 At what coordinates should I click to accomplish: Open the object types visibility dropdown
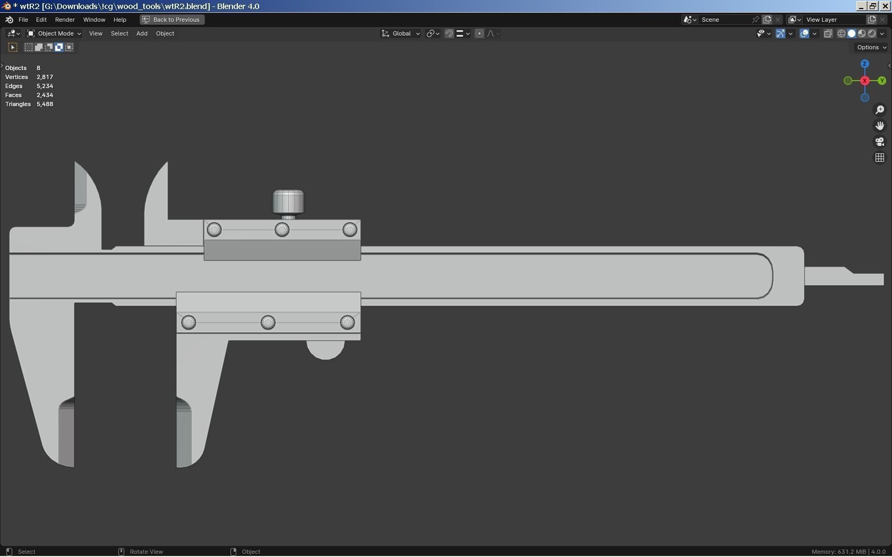tap(764, 33)
